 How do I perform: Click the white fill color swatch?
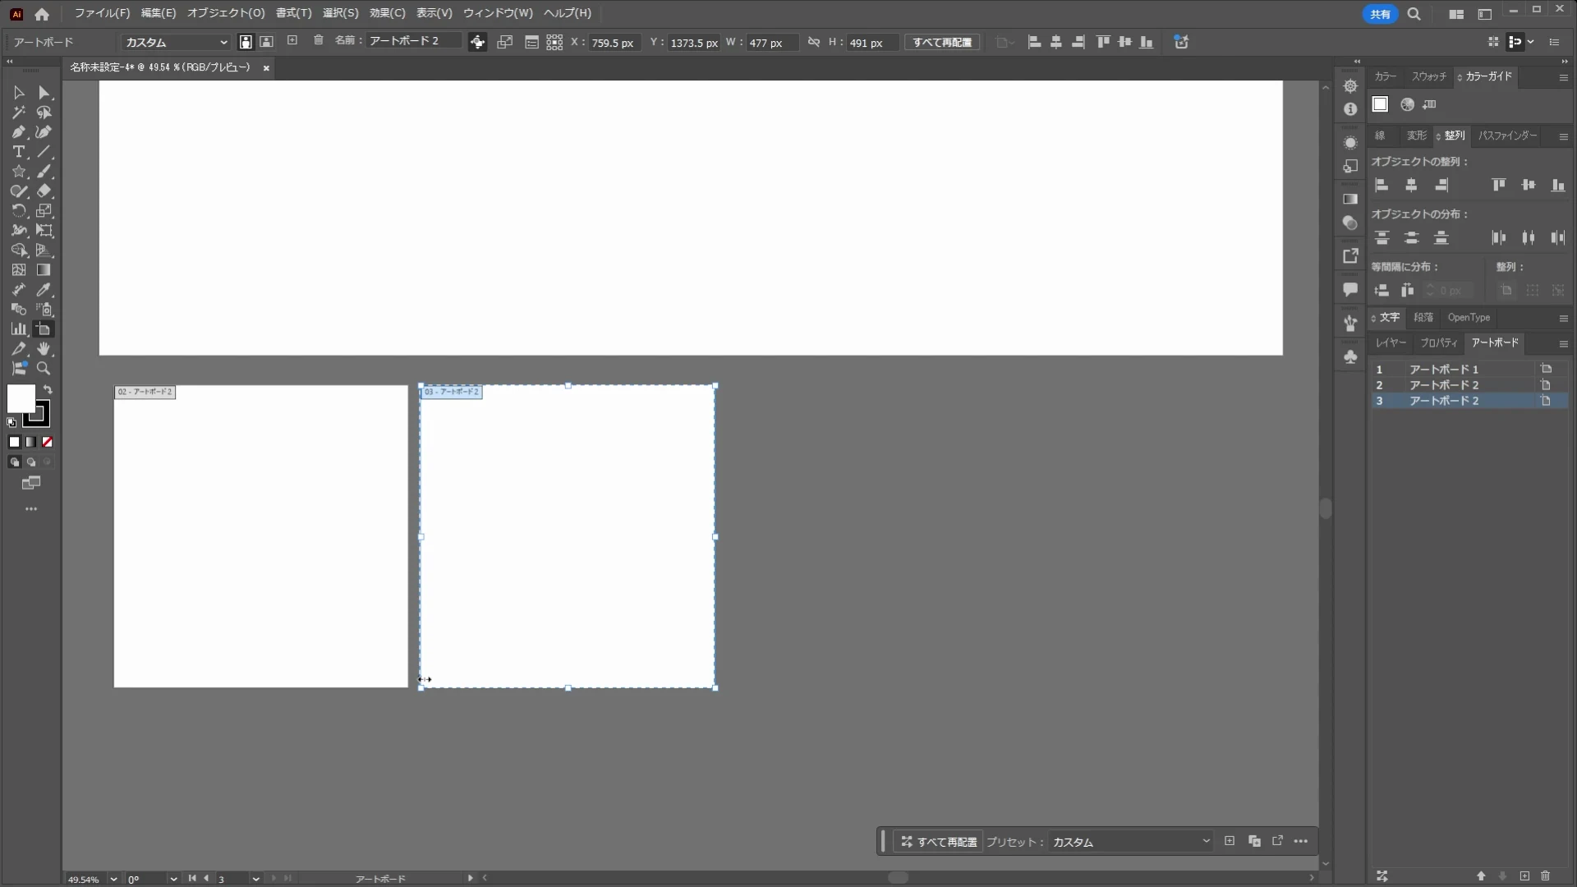click(x=21, y=399)
